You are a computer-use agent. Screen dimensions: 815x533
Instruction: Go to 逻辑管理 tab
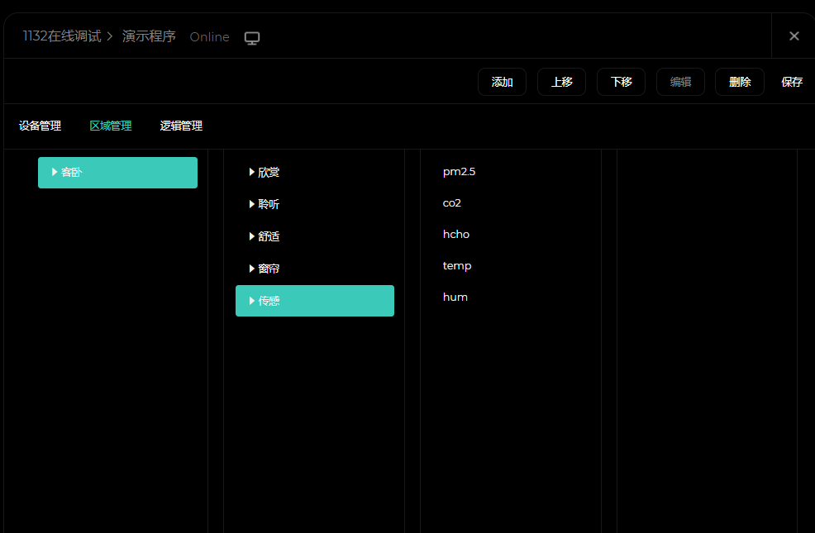point(181,126)
